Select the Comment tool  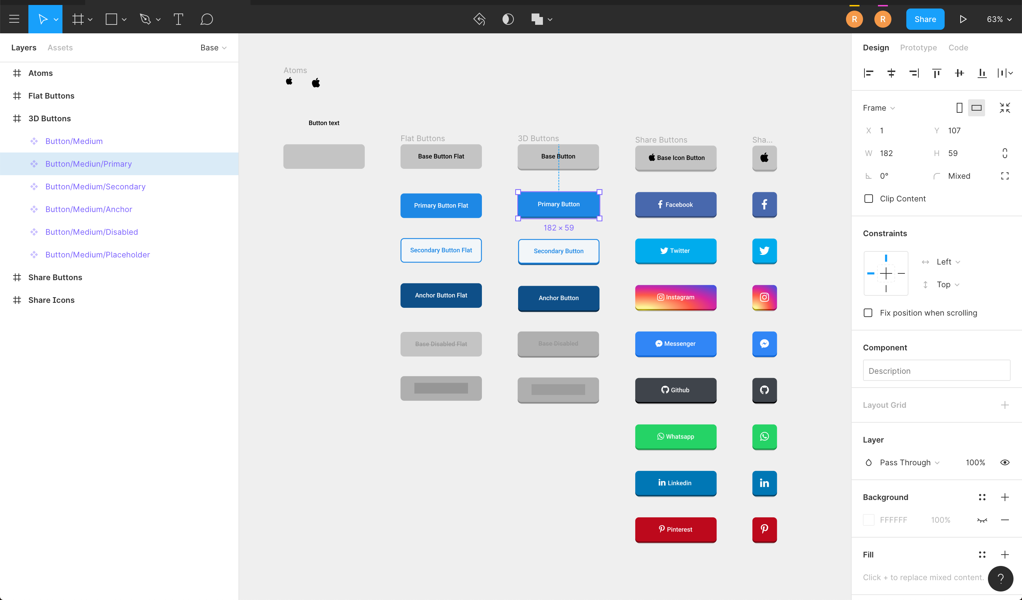(207, 19)
